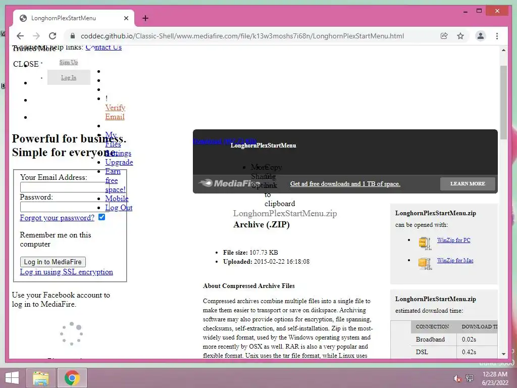Click the Contact Us link
This screenshot has height=388, width=517.
click(x=104, y=47)
